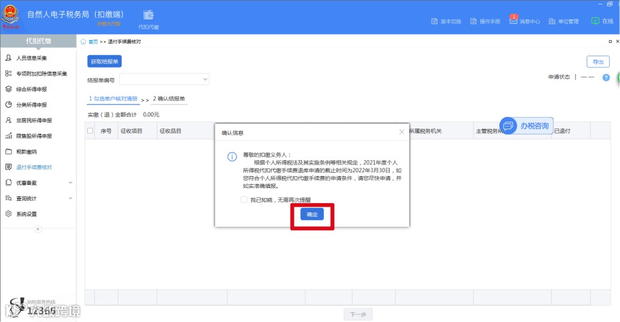Click 征收项目 column header
This screenshot has height=322, width=620.
pos(131,131)
